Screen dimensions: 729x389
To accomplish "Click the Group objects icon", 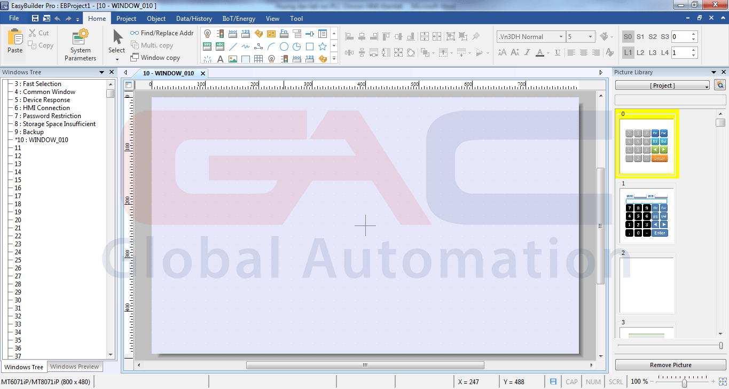I will coord(450,36).
